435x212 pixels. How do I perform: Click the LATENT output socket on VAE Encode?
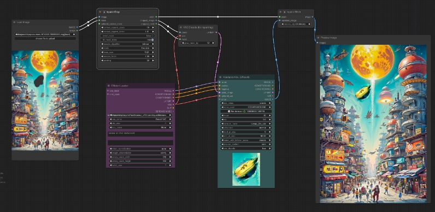(x=216, y=32)
